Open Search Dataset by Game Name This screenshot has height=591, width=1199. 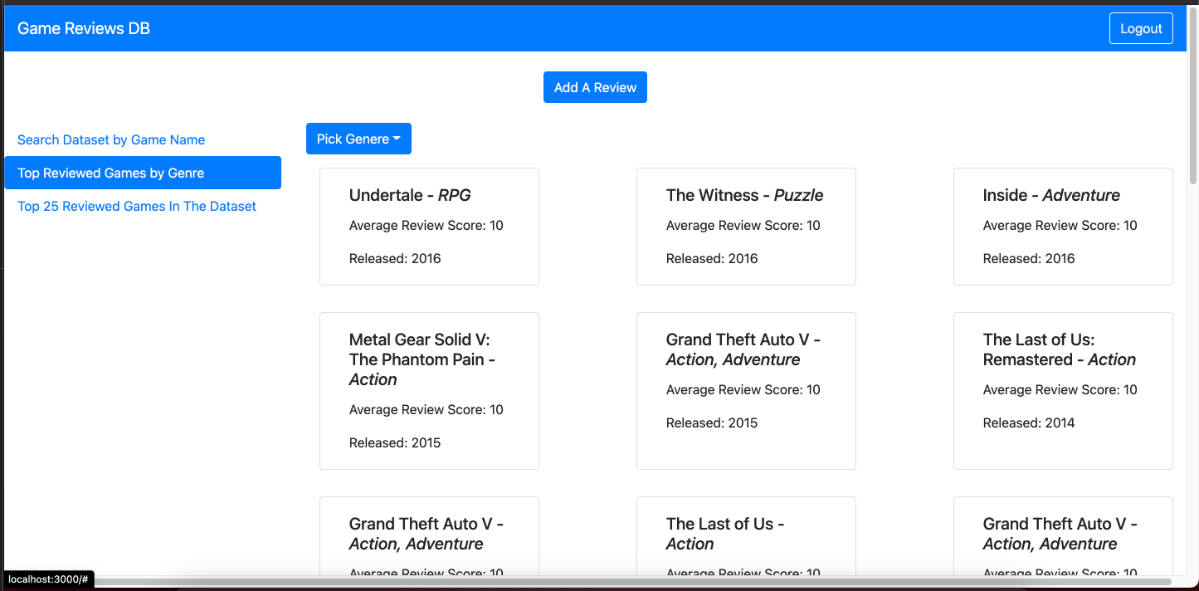pyautogui.click(x=111, y=139)
